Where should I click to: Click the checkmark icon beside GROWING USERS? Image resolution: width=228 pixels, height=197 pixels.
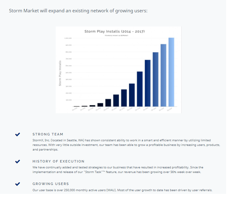click(x=18, y=184)
